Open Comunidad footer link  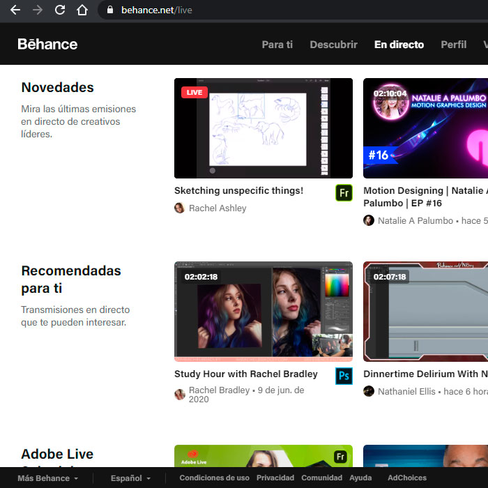pos(321,478)
